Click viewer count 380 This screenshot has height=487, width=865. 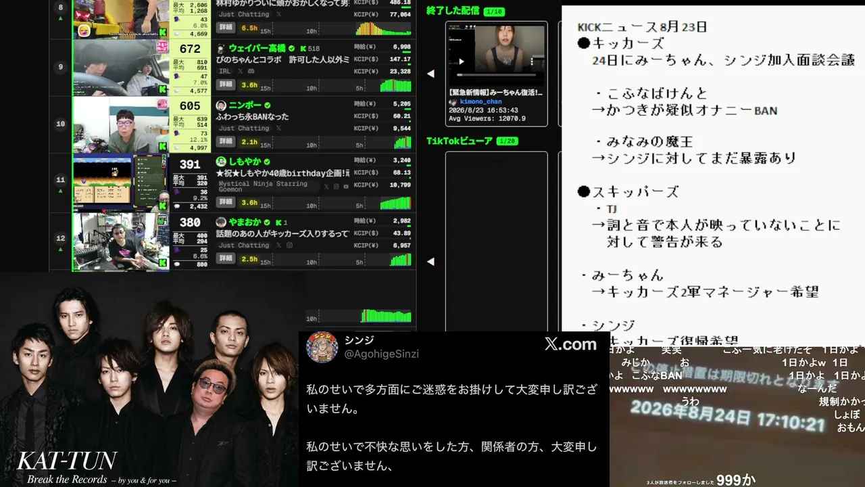point(190,222)
